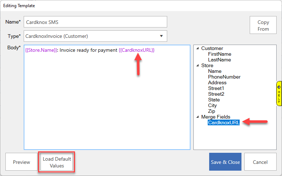Click the Preview button

click(x=22, y=162)
